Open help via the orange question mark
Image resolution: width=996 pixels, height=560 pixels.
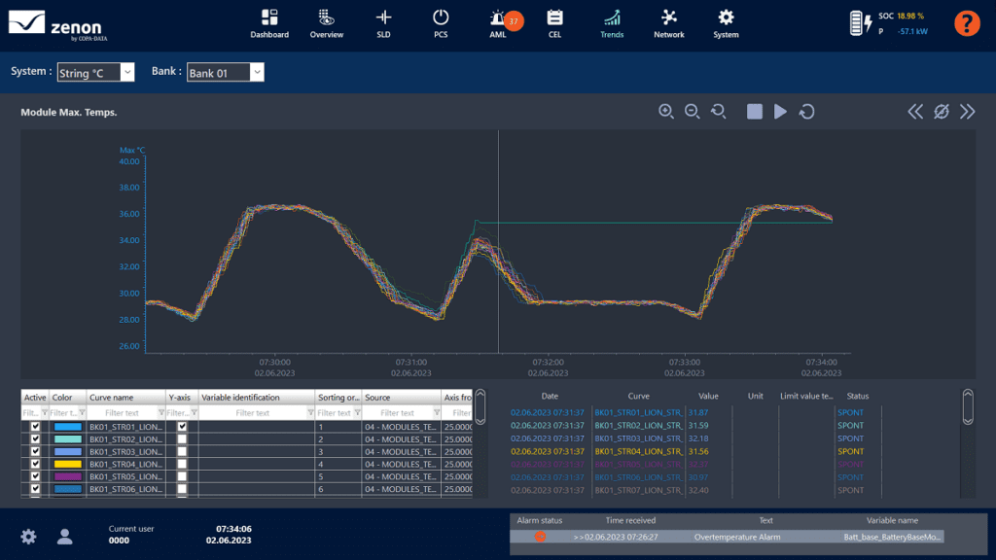pos(966,23)
